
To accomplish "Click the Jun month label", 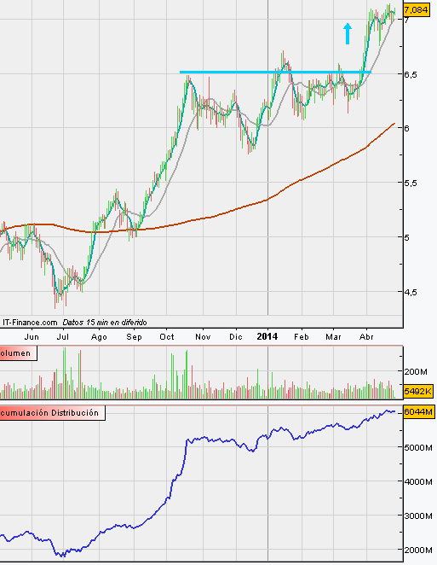I will point(32,337).
